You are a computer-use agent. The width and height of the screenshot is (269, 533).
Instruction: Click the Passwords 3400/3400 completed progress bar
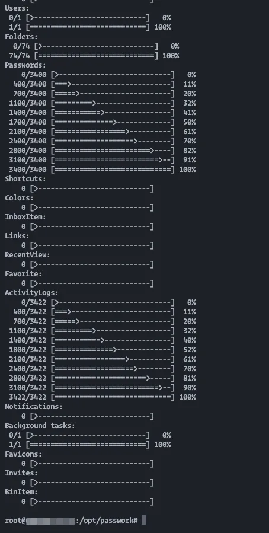tap(113, 170)
